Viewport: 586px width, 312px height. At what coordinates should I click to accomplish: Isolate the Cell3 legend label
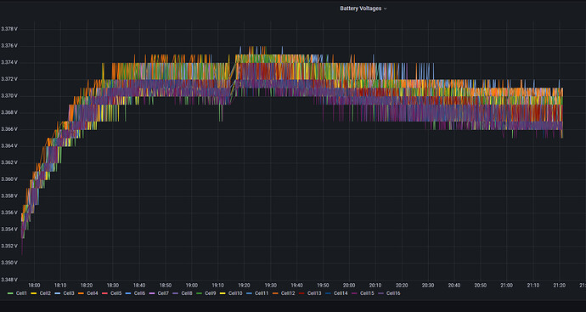(69, 293)
